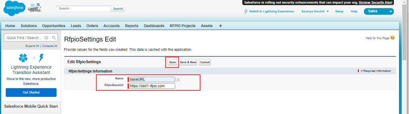409x114 pixels.
Task: Open the Opportunities tab
Action: 54,26
